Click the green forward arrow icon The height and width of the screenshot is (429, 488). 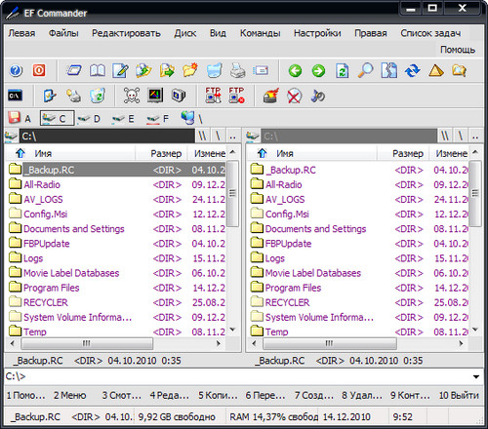pos(318,70)
